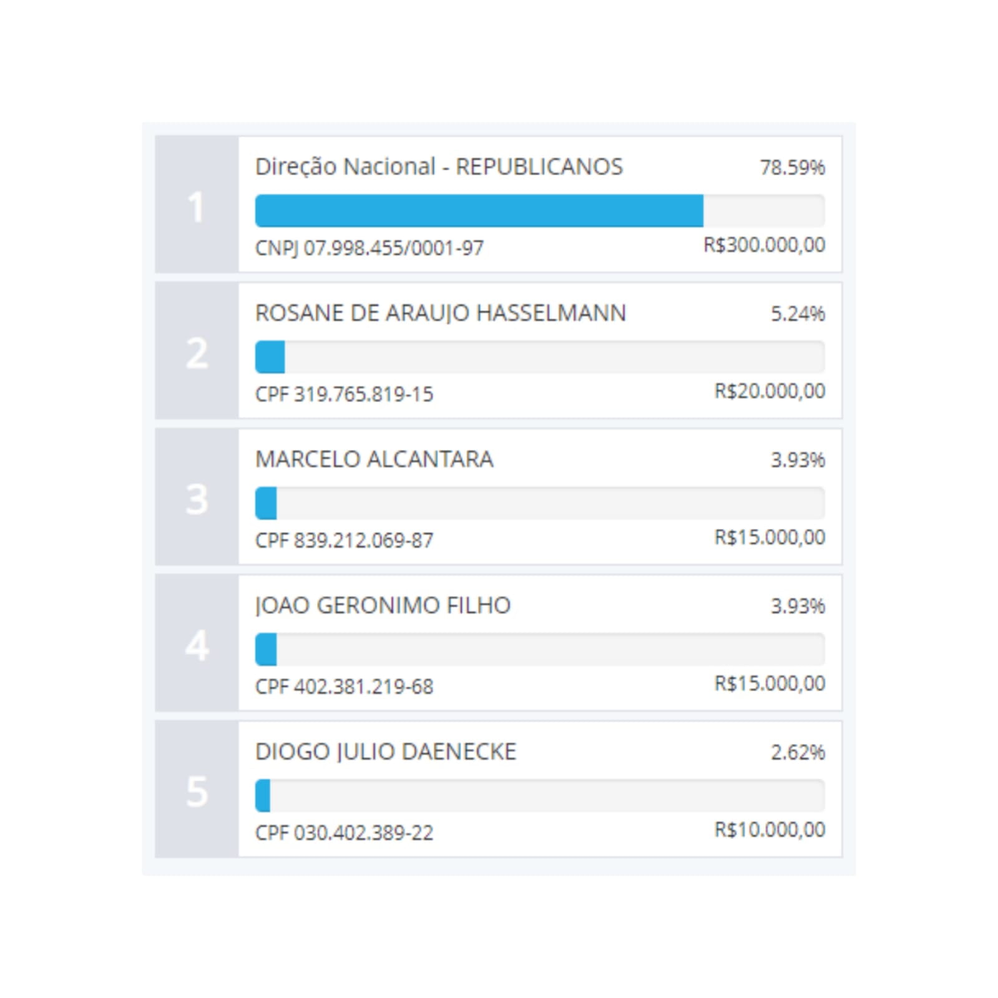Click the rank 2 number badge
Image resolution: width=998 pixels, height=998 pixels.
click(x=197, y=352)
